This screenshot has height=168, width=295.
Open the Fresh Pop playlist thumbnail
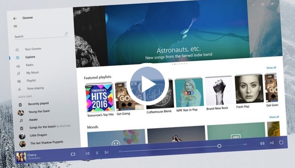249,89
